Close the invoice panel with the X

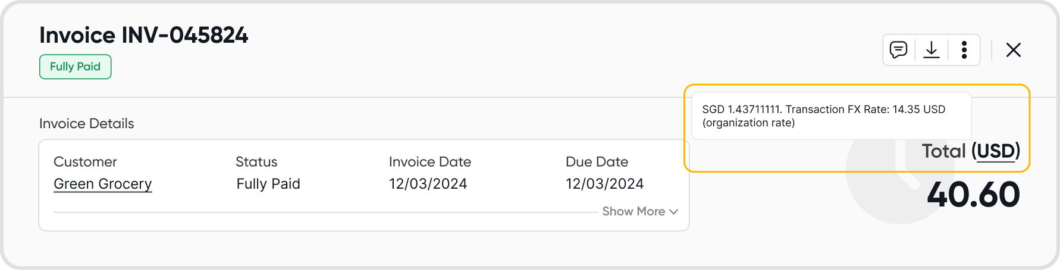click(x=1013, y=50)
